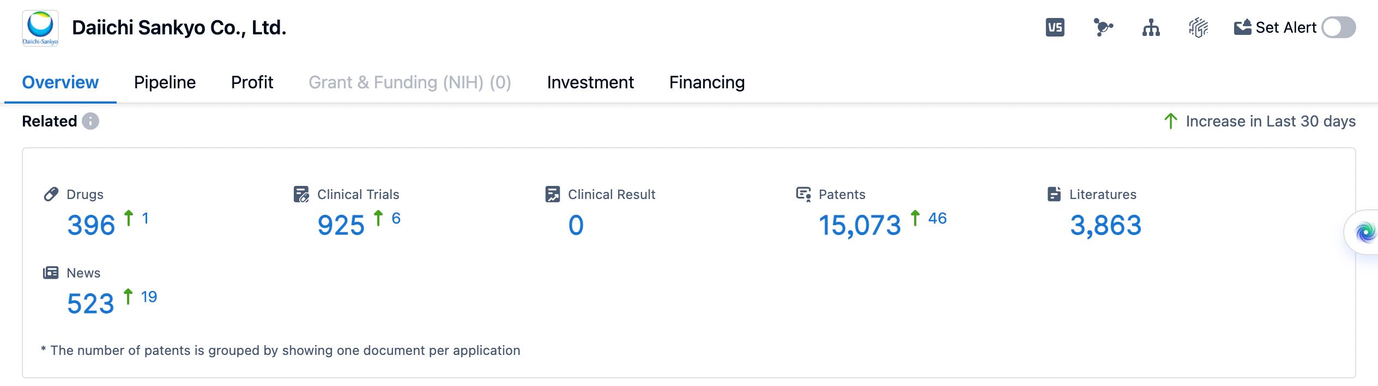Image resolution: width=1378 pixels, height=386 pixels.
Task: Open the 396 Drugs count link
Action: [x=91, y=225]
